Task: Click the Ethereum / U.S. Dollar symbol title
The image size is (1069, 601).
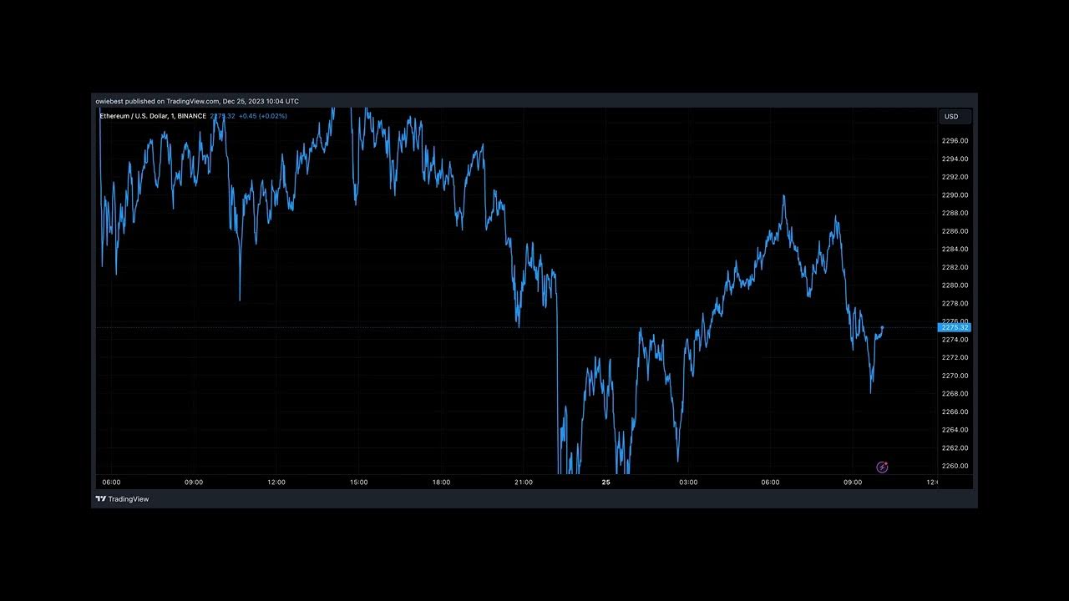Action: tap(134, 116)
